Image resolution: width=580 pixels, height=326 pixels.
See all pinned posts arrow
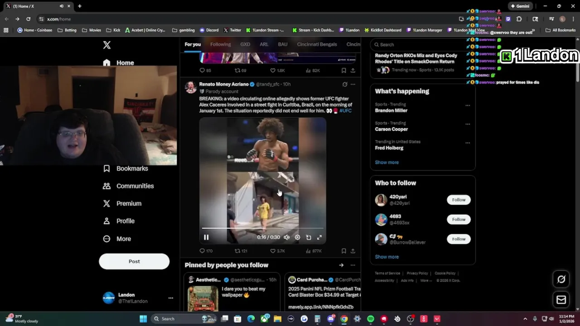pyautogui.click(x=341, y=265)
